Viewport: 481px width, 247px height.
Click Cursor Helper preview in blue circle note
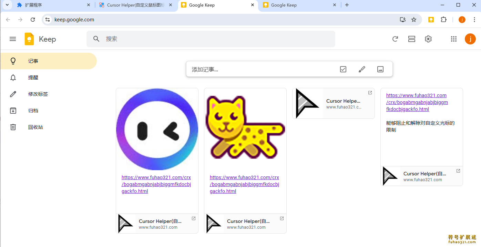157,224
